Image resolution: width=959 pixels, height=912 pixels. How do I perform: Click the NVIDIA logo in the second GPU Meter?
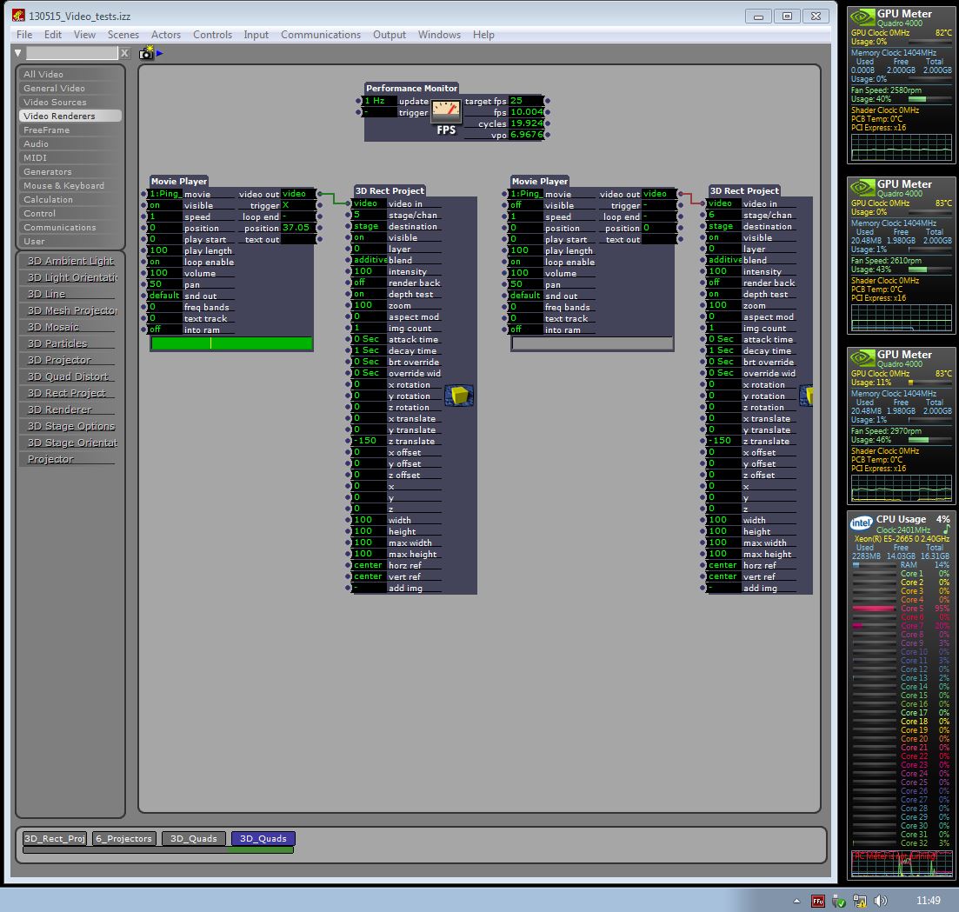862,187
